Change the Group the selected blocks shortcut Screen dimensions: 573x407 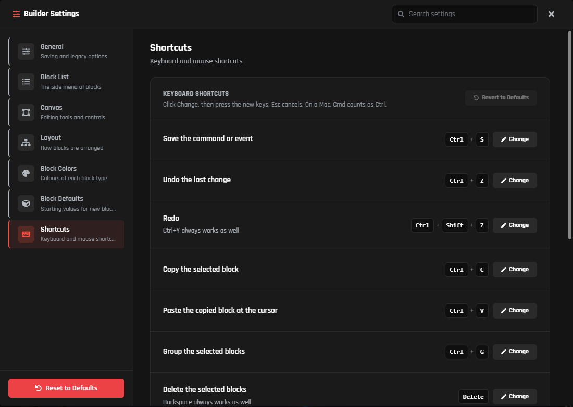pos(515,351)
